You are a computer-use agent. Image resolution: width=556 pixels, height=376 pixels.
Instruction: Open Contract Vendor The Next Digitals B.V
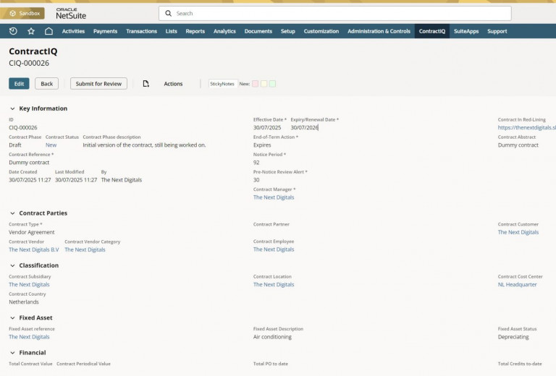tap(34, 249)
